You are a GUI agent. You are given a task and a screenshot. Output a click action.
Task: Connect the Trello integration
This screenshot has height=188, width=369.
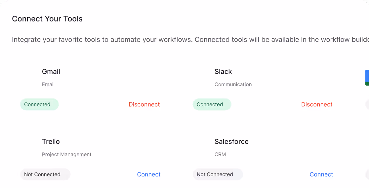tap(149, 174)
